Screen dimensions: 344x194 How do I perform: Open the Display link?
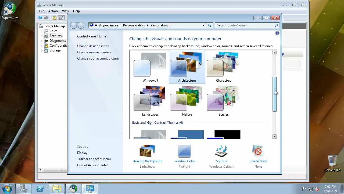pos(82,153)
